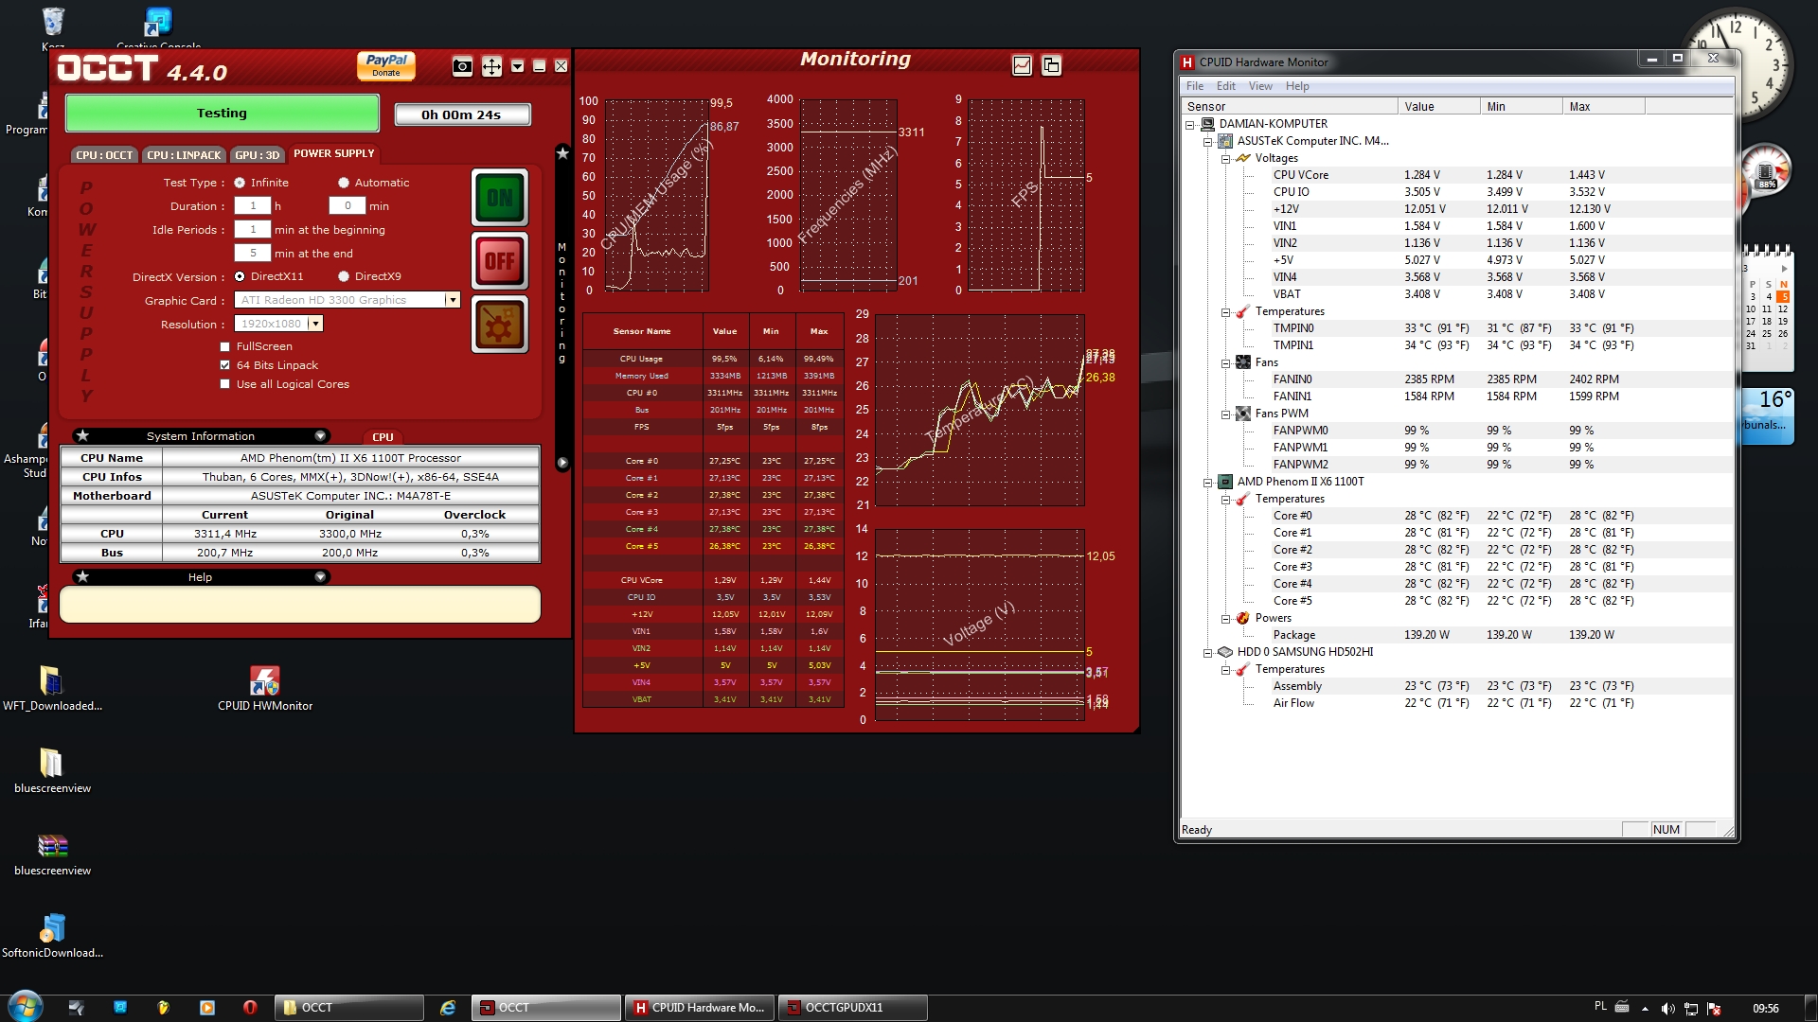Click the Duration hours field
Screen dimensions: 1818x1022
coord(253,205)
